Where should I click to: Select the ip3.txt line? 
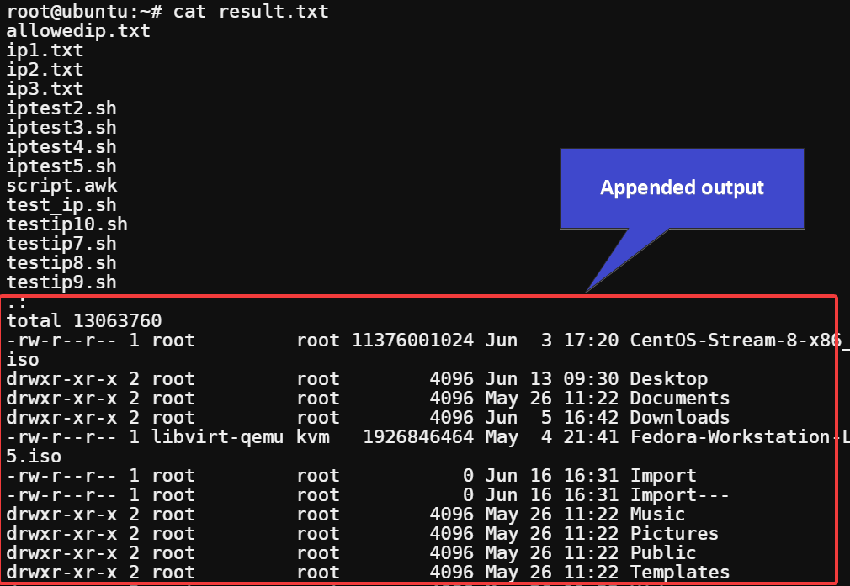[x=45, y=89]
